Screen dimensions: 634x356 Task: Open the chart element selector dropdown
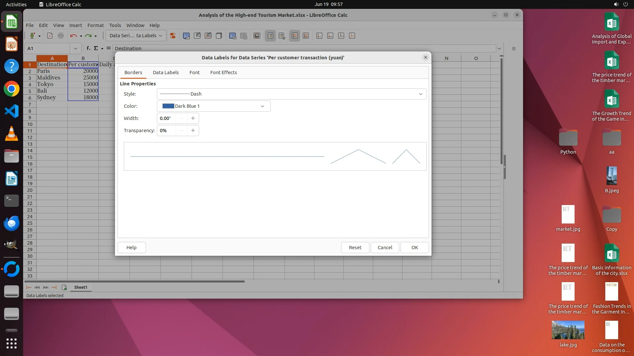[x=136, y=36]
